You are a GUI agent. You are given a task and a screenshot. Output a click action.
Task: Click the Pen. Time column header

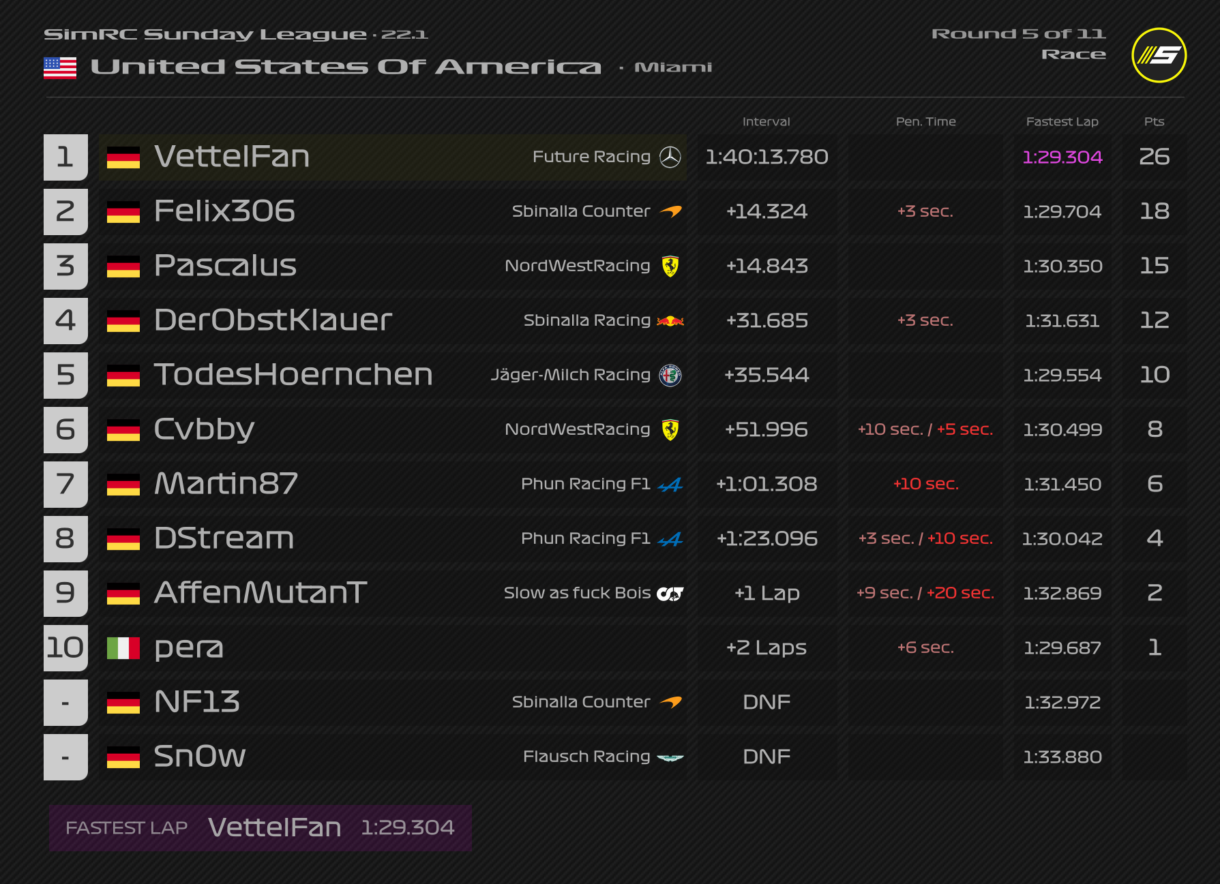click(925, 121)
